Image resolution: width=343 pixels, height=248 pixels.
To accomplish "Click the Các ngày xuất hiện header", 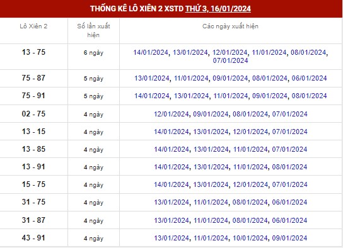I will pyautogui.click(x=230, y=26).
